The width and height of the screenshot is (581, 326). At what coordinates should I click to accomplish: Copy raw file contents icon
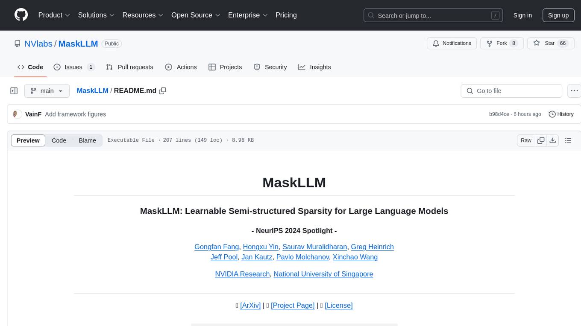pos(541,140)
